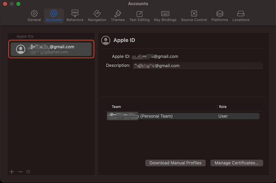Open the Platforms preferences pane
The image size is (276, 183).
click(x=220, y=16)
